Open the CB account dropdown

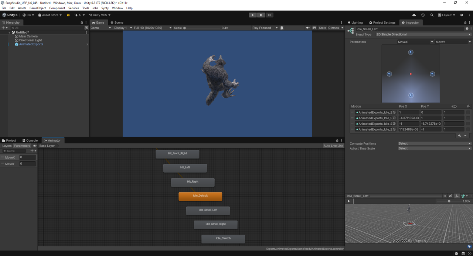click(x=28, y=15)
